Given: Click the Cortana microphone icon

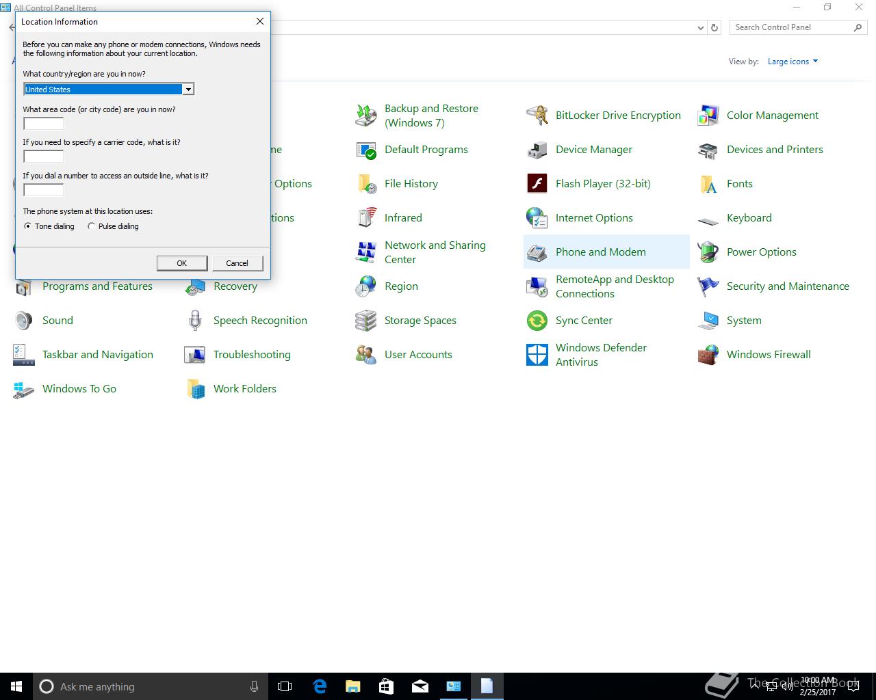Looking at the screenshot, I should (x=254, y=686).
